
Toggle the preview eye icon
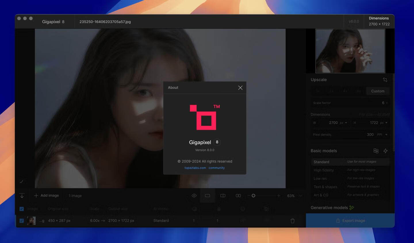coord(194,196)
